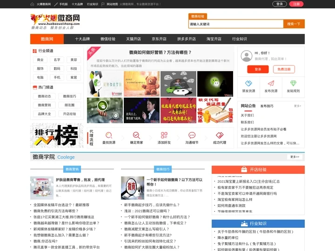The width and height of the screenshot is (335, 251).
Task: Select the 科技 channel tag
Action: (x=74, y=68)
